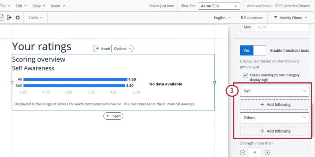315x157 pixels.
Task: Click Insert button next to Your ratings
Action: [x=102, y=48]
